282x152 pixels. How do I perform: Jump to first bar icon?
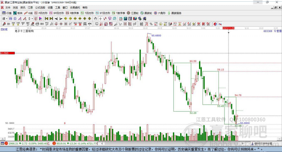click(46, 19)
